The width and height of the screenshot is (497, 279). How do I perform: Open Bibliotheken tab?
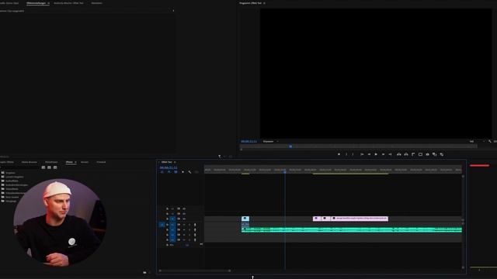pyautogui.click(x=51, y=162)
